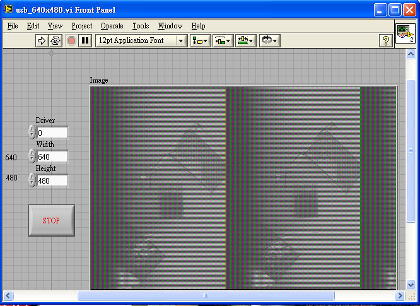Click the Run Continuously button
The width and height of the screenshot is (420, 306).
pyautogui.click(x=55, y=41)
